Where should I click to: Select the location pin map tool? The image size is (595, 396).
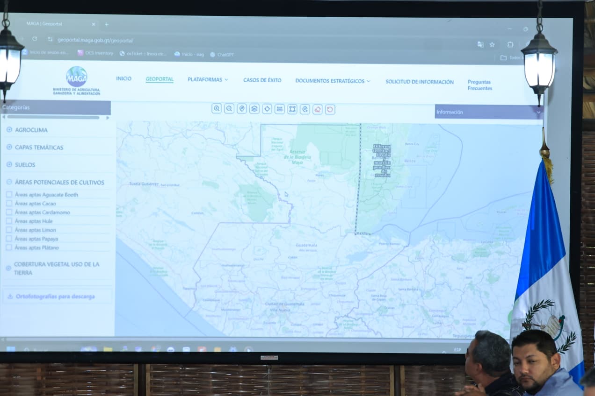(242, 109)
